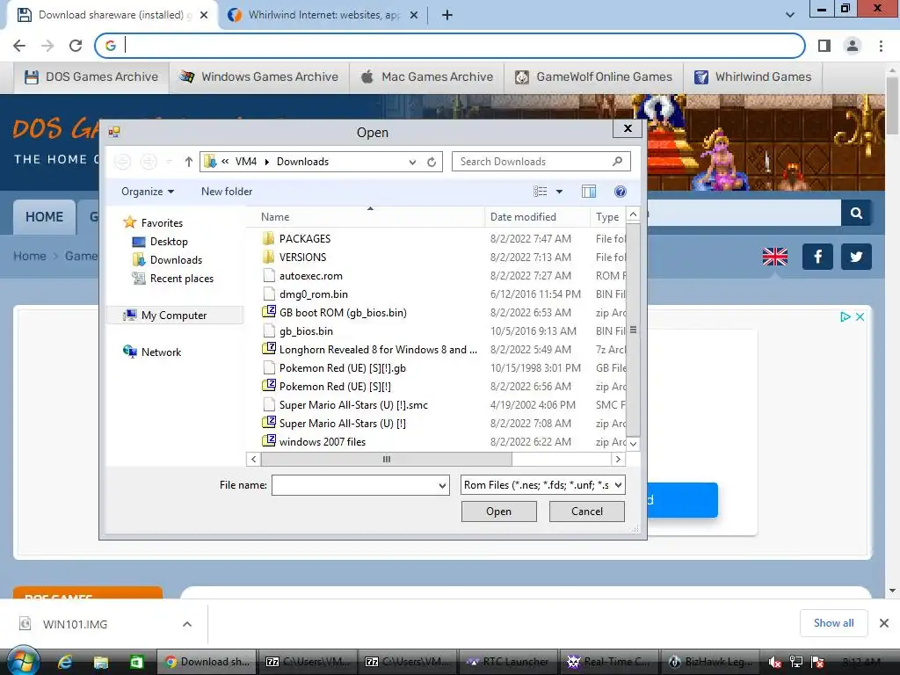The width and height of the screenshot is (900, 675).
Task: Open the Twitter share icon
Action: coord(856,257)
